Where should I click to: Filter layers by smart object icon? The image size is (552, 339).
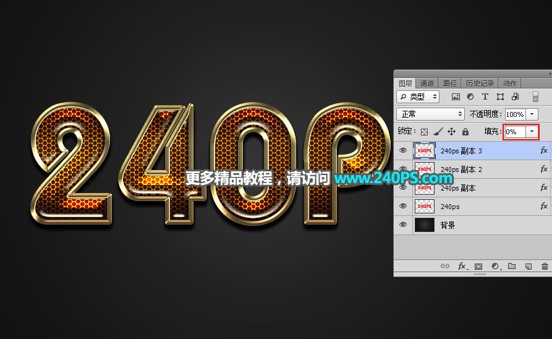point(515,97)
